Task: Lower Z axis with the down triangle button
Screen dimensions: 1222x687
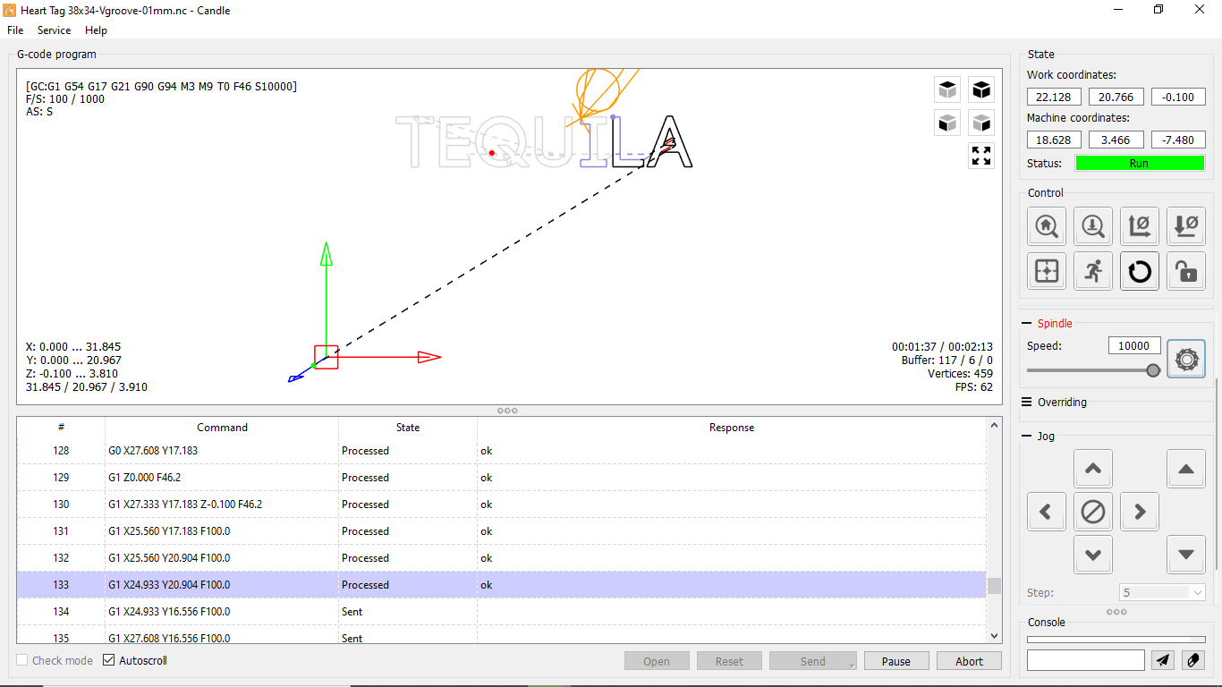Action: point(1186,555)
